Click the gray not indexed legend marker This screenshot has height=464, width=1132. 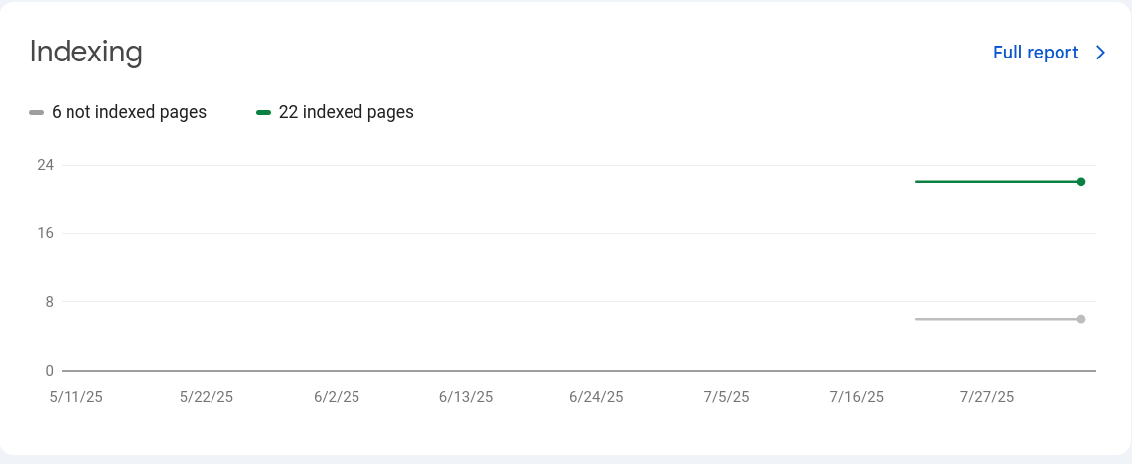(x=36, y=112)
